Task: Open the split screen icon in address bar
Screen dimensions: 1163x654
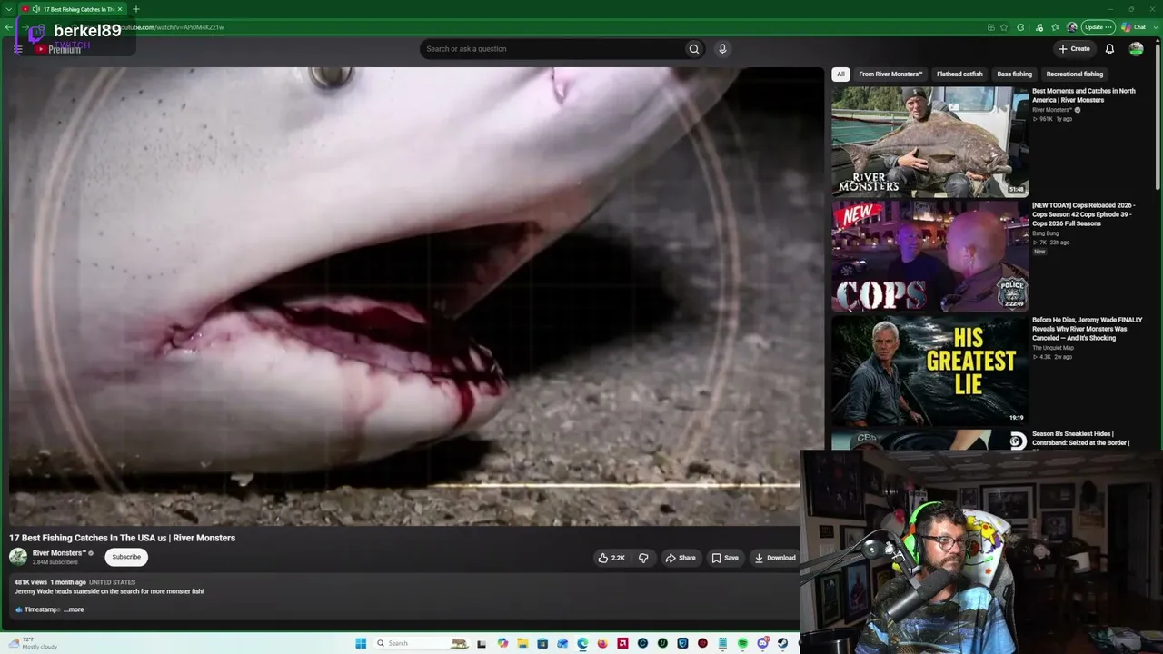Action: (990, 27)
